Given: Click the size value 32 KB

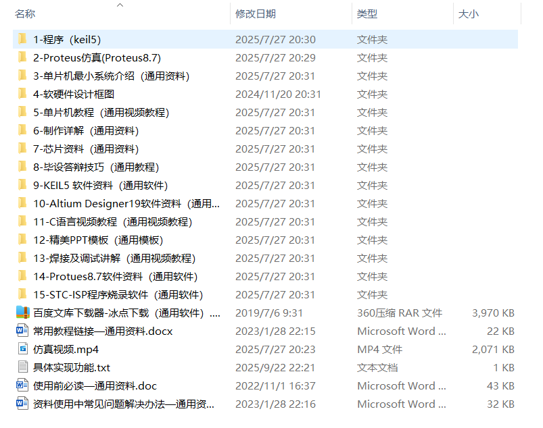Looking at the screenshot, I should pyautogui.click(x=501, y=404).
